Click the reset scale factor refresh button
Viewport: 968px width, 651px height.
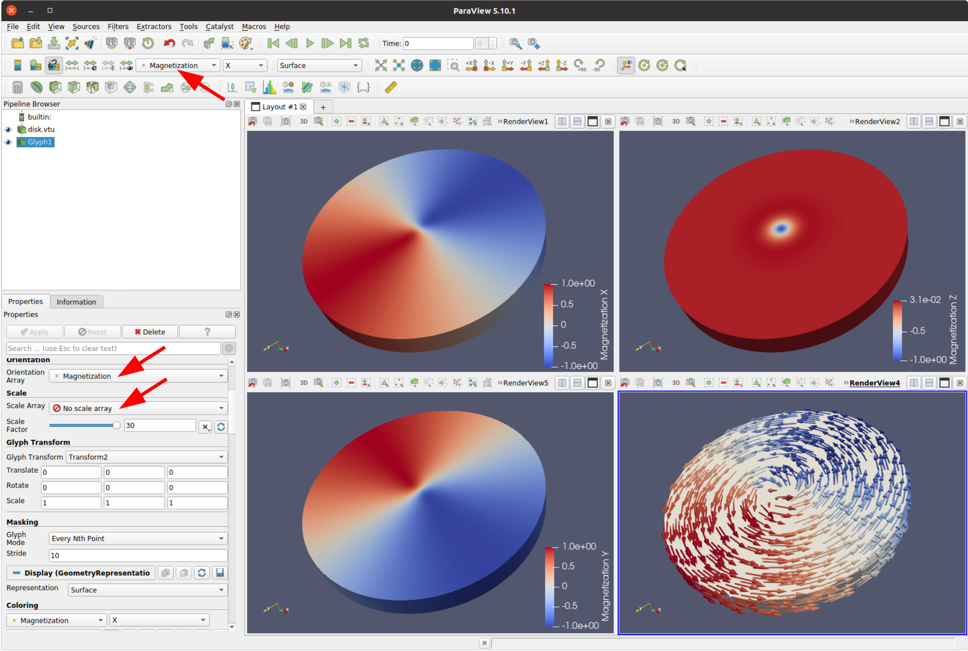click(x=221, y=426)
